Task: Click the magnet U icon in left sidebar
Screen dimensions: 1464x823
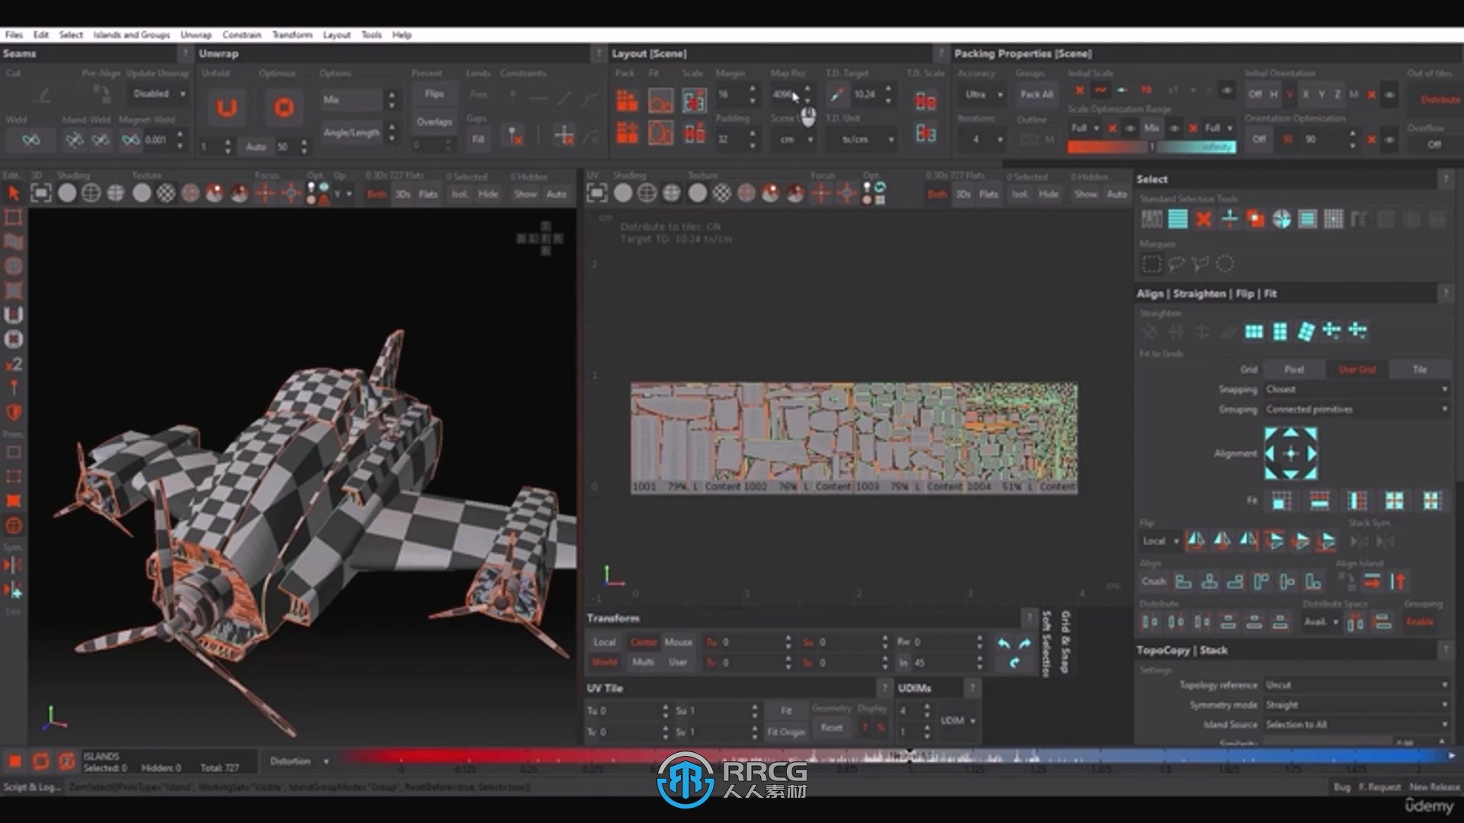Action: point(13,315)
